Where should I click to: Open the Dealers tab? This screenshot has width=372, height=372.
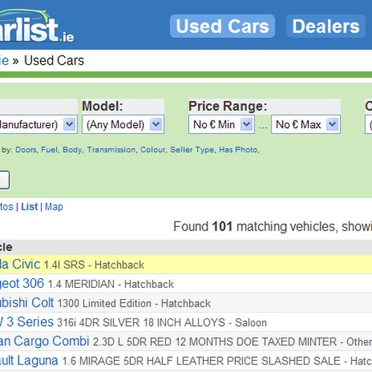(x=326, y=26)
